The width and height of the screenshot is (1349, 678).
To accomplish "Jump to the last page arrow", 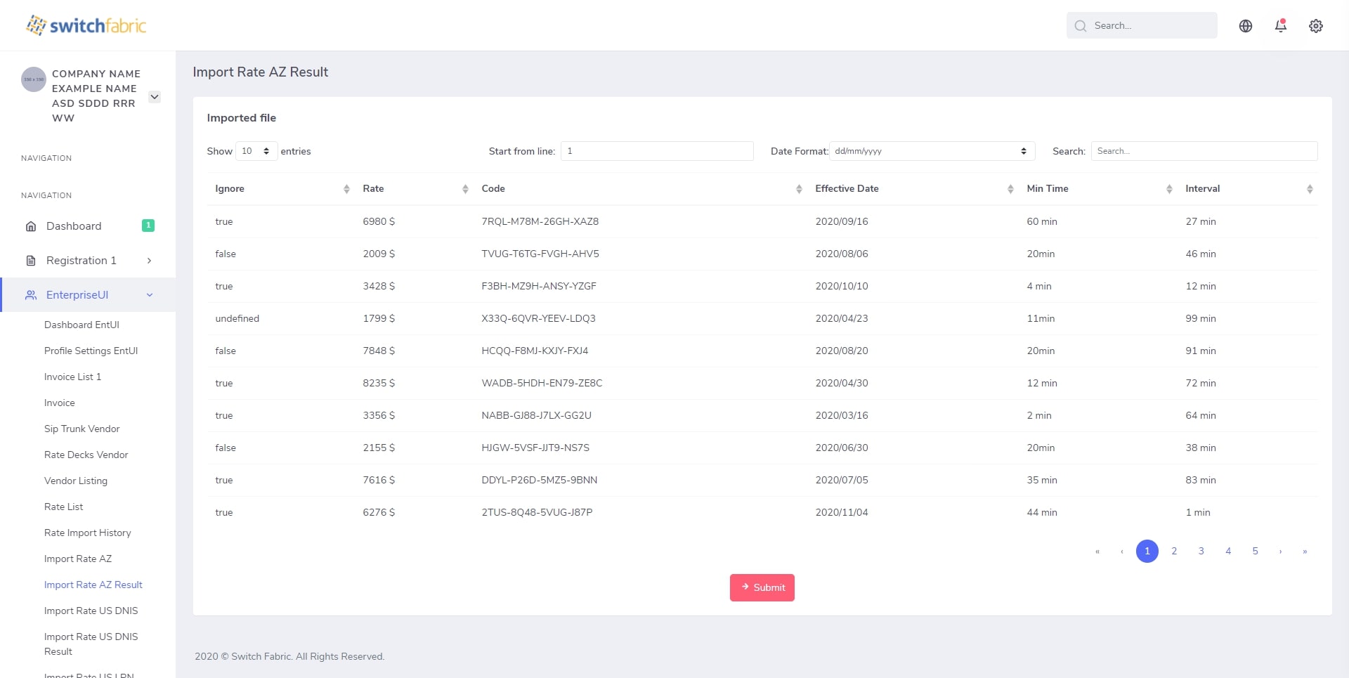I will pyautogui.click(x=1305, y=551).
